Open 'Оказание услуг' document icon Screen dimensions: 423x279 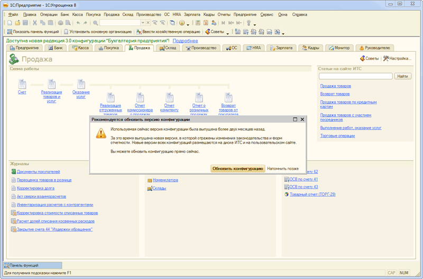(81, 83)
